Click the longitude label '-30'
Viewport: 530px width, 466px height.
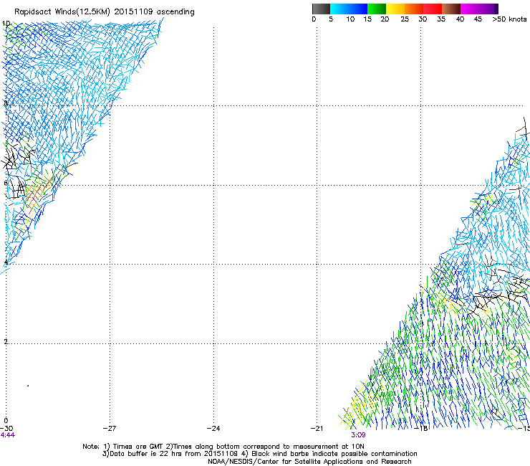pos(6,429)
